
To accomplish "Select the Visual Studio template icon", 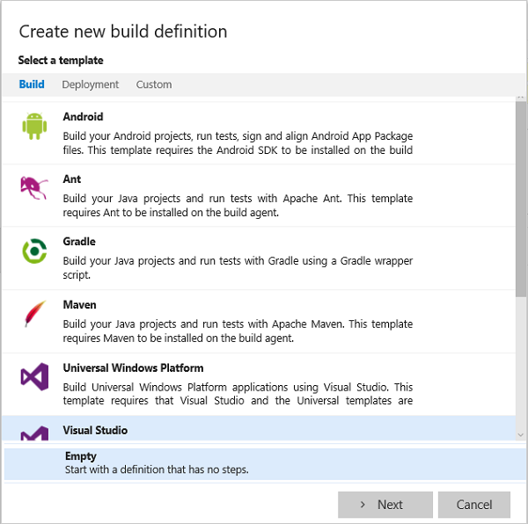I will pos(34,433).
